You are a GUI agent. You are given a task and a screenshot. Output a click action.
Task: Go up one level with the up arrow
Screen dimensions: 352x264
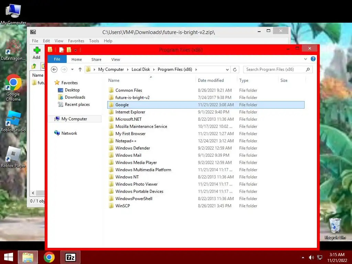coord(80,69)
